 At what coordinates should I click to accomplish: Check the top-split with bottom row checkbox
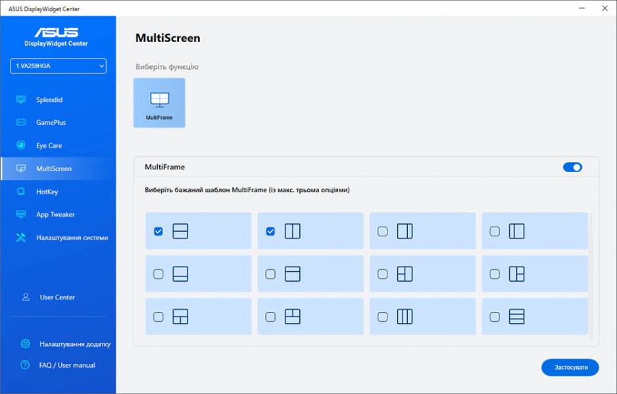click(270, 317)
